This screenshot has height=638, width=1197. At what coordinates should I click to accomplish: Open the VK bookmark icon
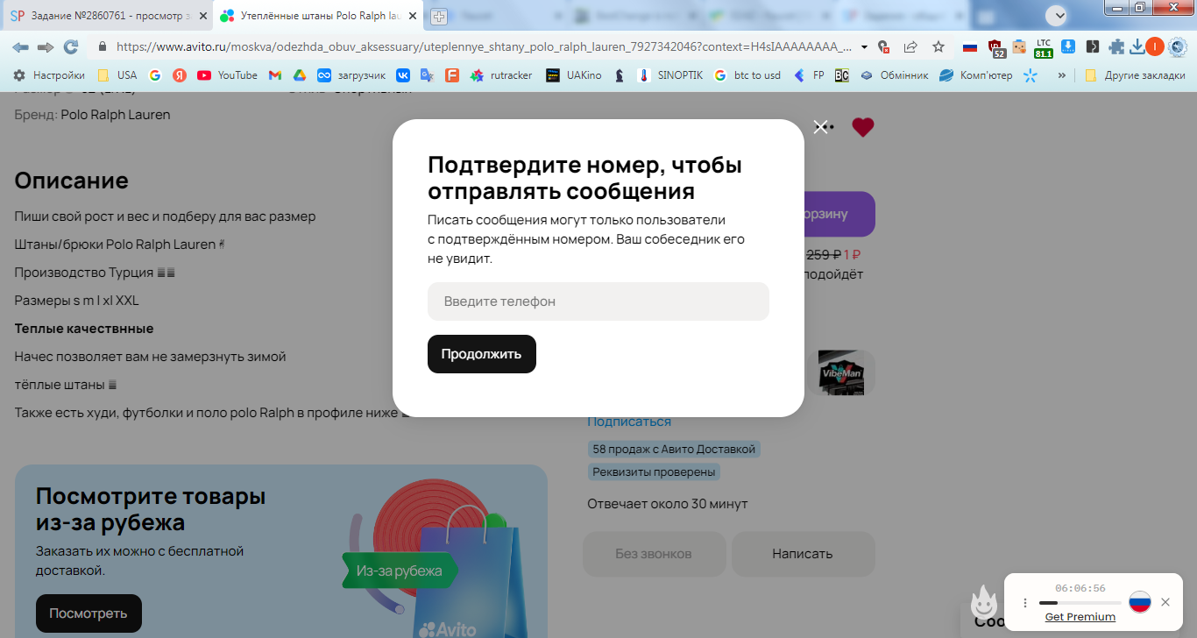point(403,75)
